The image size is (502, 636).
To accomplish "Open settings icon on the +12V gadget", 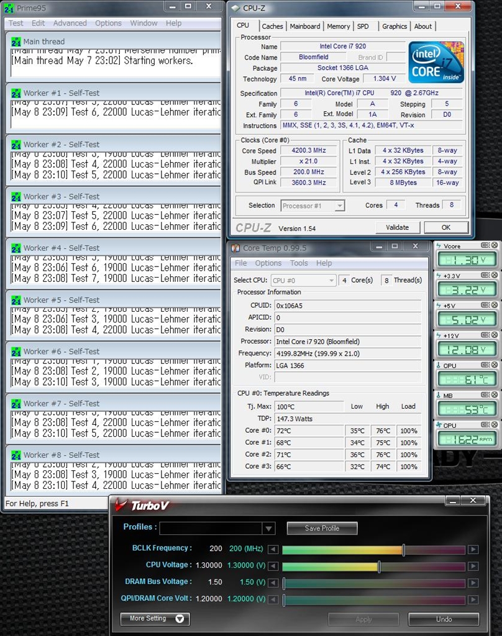I will click(485, 335).
